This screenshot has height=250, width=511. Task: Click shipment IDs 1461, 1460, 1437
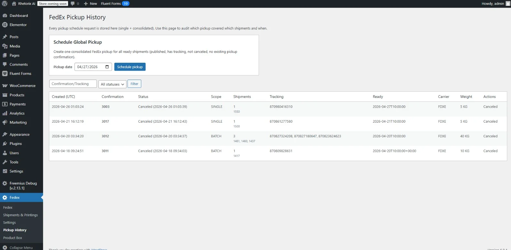click(x=244, y=141)
